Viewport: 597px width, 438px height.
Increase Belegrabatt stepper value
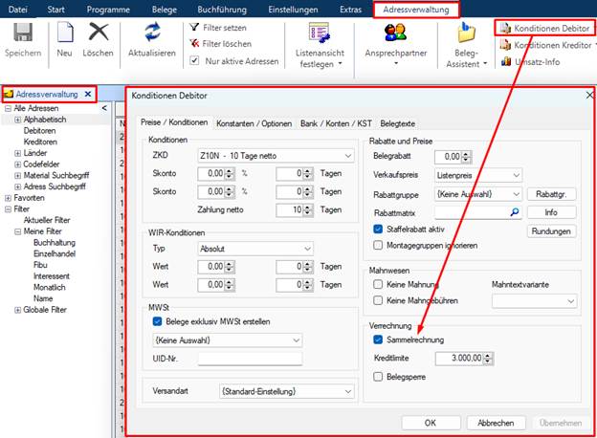coord(467,154)
